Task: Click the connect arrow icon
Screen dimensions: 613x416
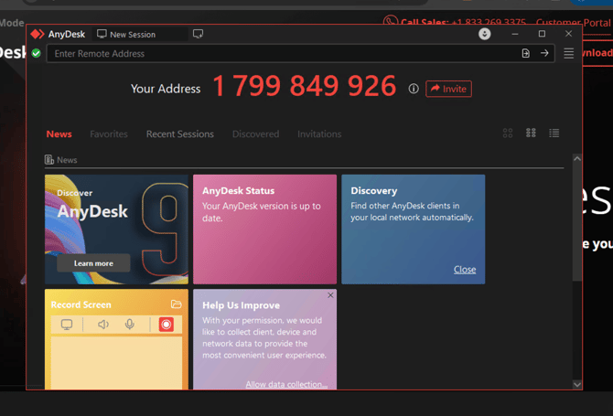Action: click(544, 53)
